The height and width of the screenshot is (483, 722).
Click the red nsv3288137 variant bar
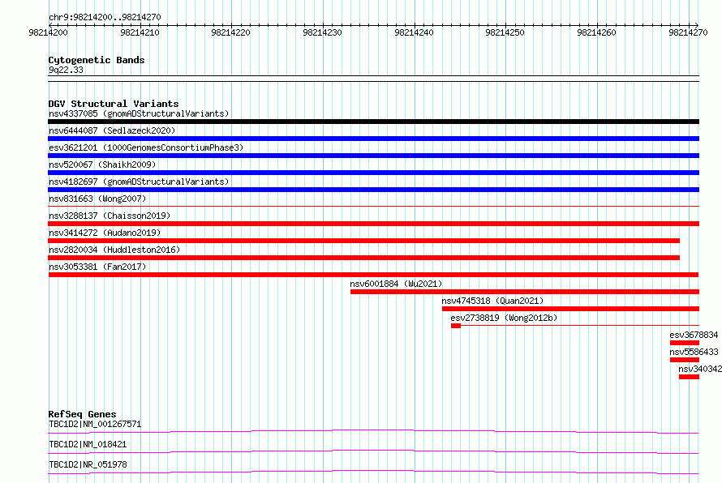click(x=373, y=224)
